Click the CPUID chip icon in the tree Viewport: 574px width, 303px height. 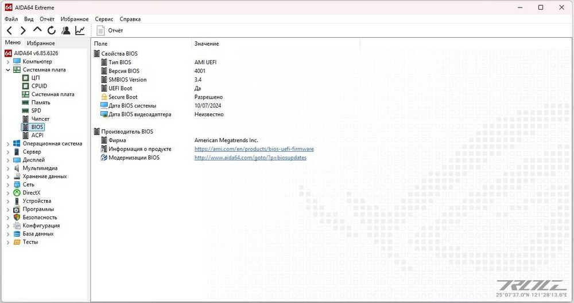pyautogui.click(x=25, y=86)
